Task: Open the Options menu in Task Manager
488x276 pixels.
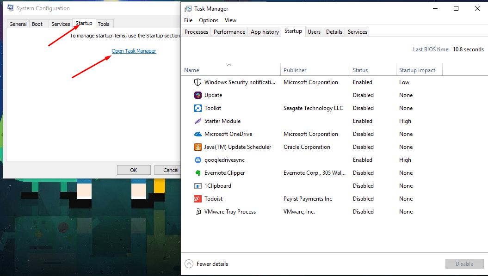Action: click(x=209, y=20)
